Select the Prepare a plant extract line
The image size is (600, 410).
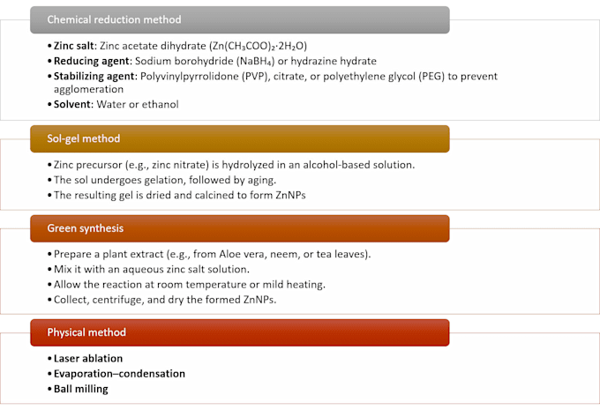(209, 254)
